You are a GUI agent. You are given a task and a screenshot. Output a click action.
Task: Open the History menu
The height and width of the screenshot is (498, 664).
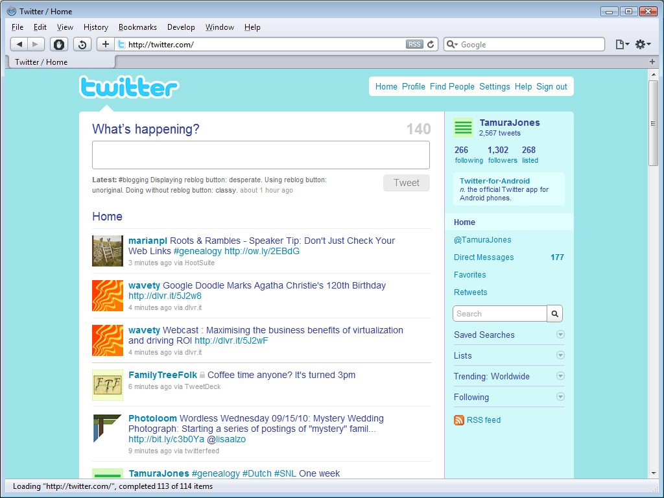[96, 27]
